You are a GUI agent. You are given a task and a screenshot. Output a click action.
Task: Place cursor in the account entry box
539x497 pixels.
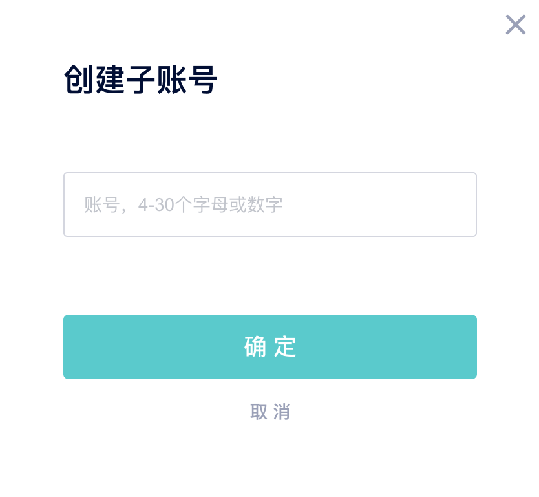point(270,204)
